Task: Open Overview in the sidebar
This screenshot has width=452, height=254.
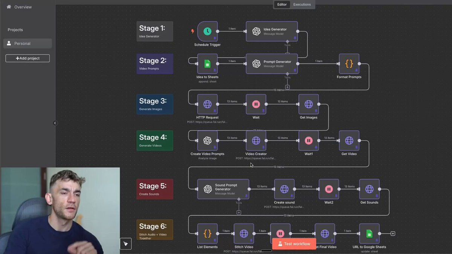Action: click(x=23, y=7)
